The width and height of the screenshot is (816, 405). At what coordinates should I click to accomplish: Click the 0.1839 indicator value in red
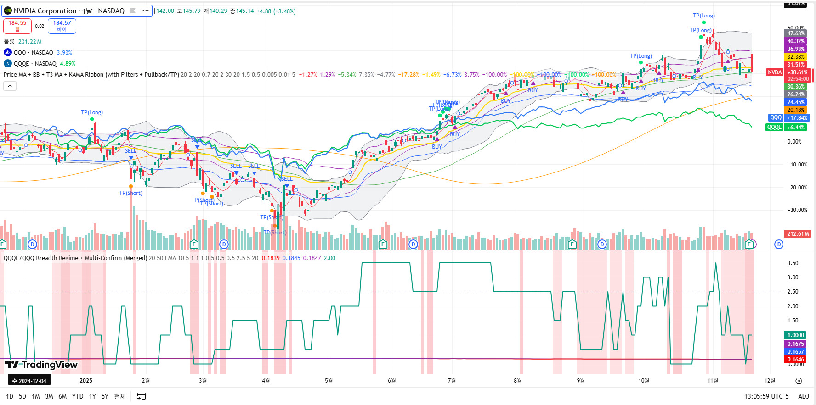pyautogui.click(x=271, y=258)
